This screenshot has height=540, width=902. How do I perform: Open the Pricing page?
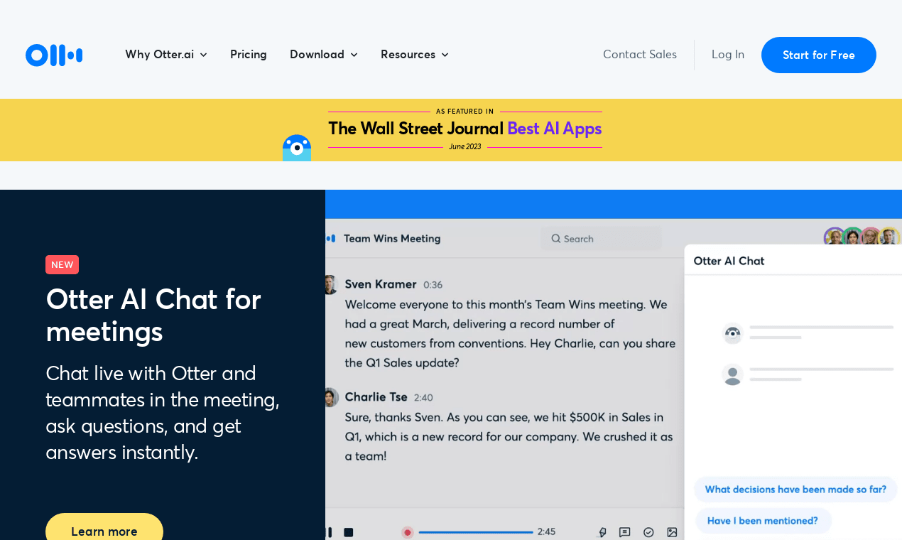[x=249, y=55]
